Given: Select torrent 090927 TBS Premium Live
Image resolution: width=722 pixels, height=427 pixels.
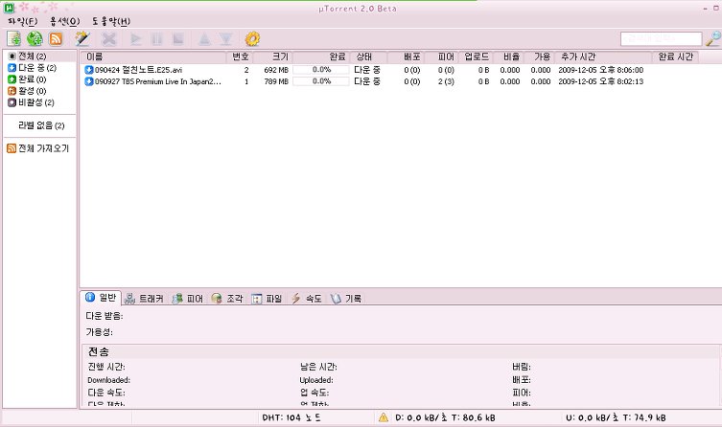Looking at the screenshot, I should 158,81.
